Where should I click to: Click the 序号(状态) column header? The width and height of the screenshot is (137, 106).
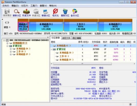[x=83, y=42]
